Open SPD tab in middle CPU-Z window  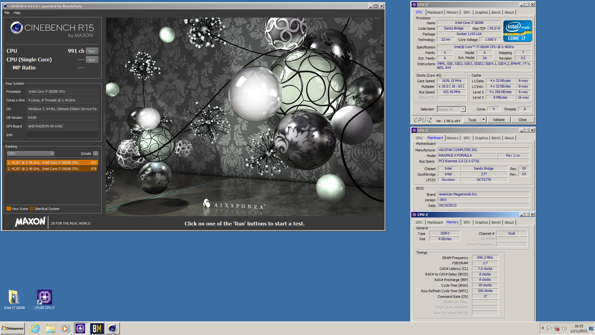(x=467, y=138)
